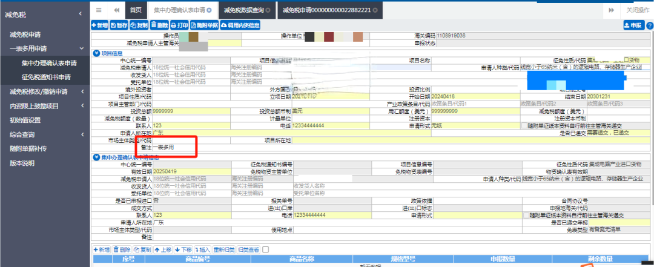Check 随附单证纸本资料 checkbox in 项目信息 section
Image resolution: width=654 pixels, height=267 pixels.
tap(524, 125)
